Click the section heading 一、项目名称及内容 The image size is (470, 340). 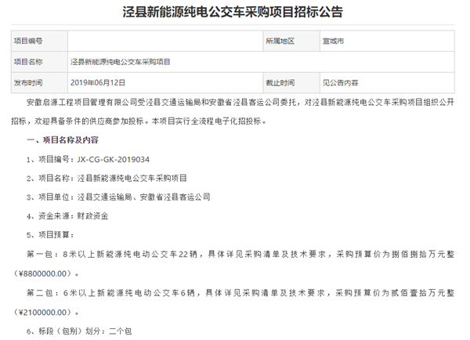[x=63, y=140]
